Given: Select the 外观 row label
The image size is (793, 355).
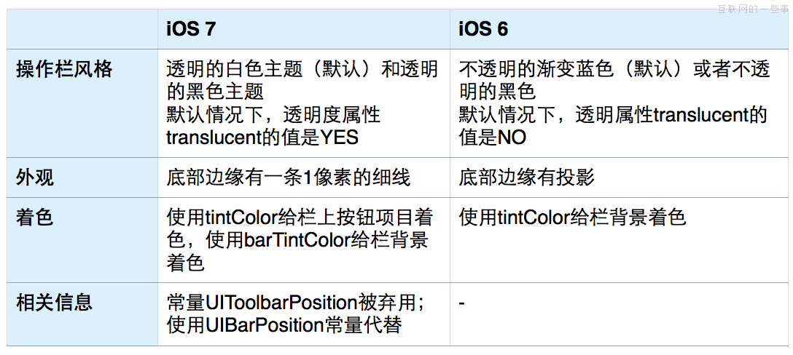Looking at the screenshot, I should pos(35,177).
